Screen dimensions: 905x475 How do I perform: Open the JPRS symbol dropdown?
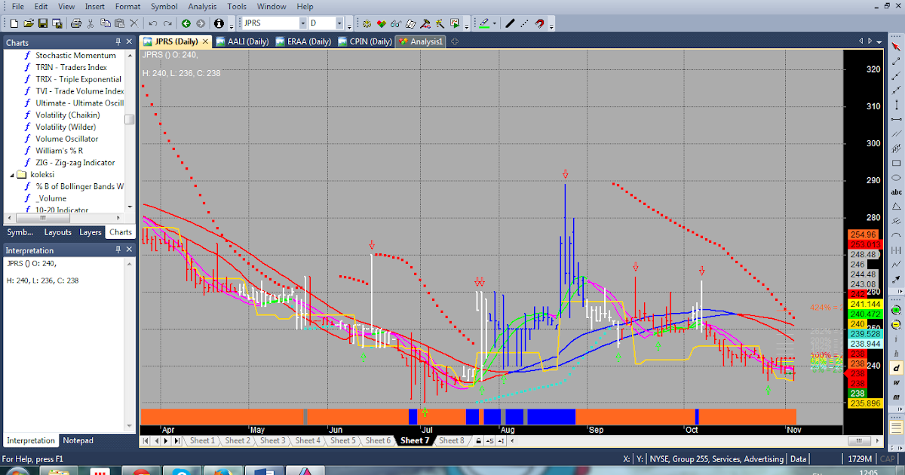(303, 23)
